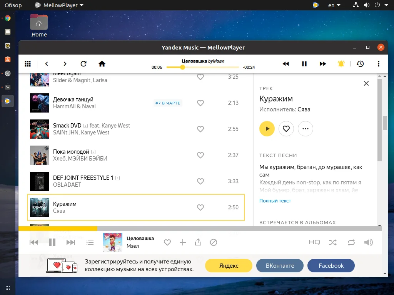The width and height of the screenshot is (394, 295).
Task: Register using the Facebook button
Action: coord(331,265)
